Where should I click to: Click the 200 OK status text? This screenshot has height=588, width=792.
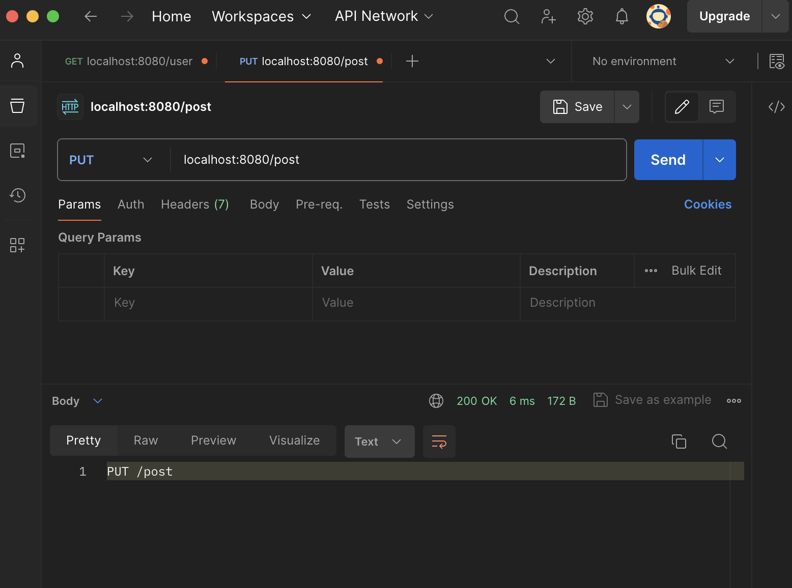coord(477,401)
